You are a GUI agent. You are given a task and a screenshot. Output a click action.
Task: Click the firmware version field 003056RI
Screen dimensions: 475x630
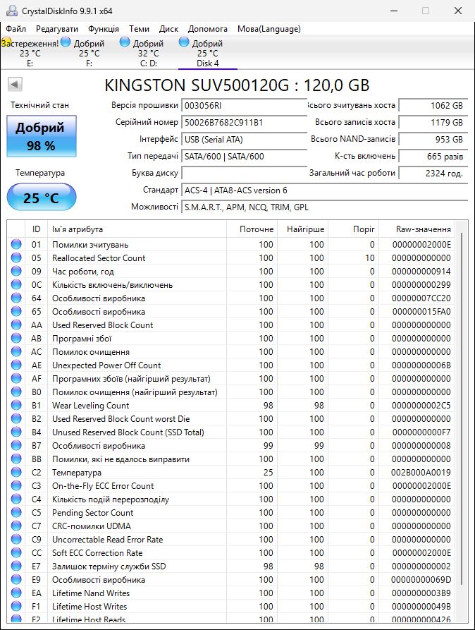[245, 106]
